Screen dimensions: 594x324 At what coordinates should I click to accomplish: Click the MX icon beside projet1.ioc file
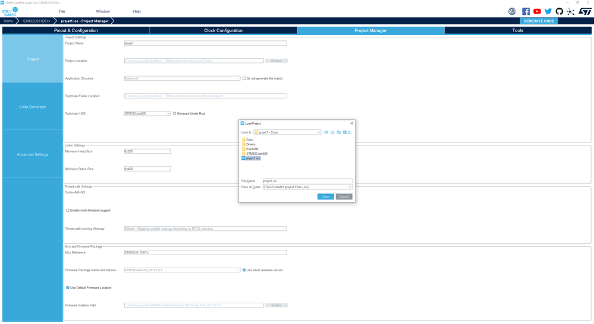click(244, 158)
